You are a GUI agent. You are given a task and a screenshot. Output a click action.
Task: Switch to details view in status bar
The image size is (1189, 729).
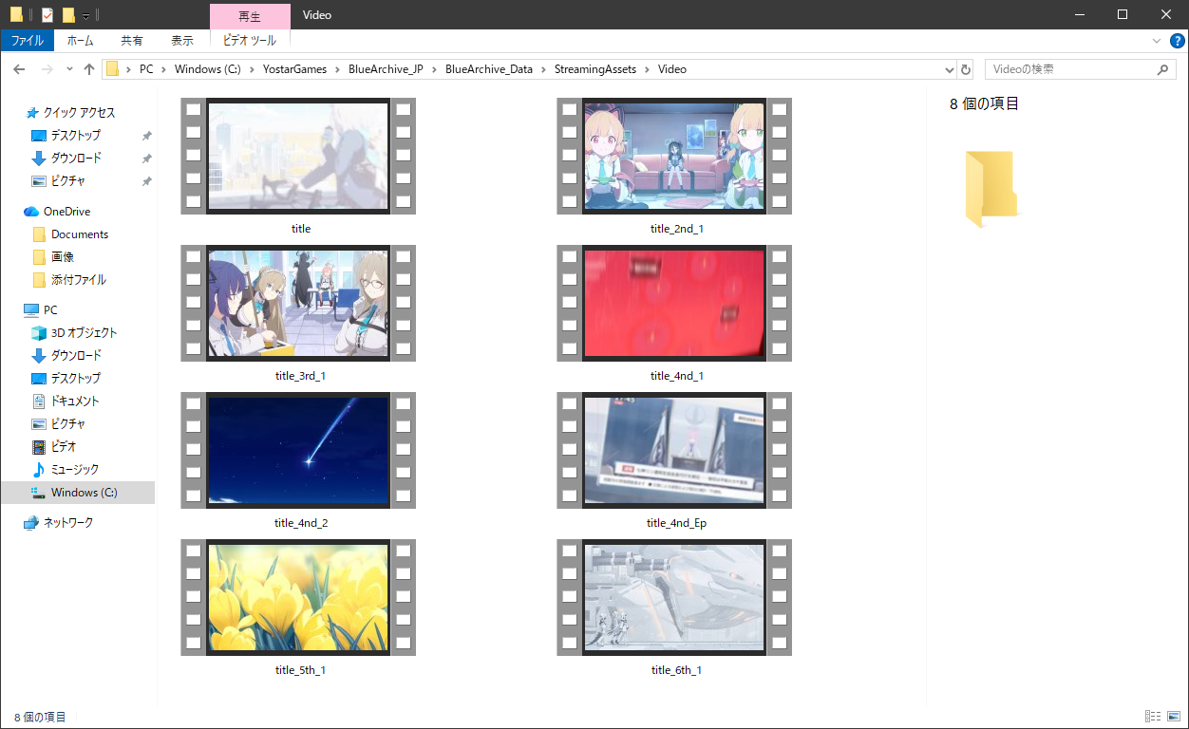pos(1153,717)
